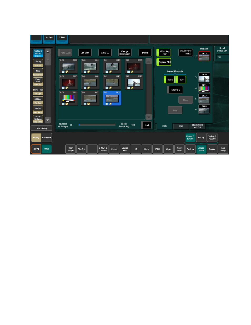Screen dimensions: 251x325
Task: Select still thumbnail 0004
Action: (x=90, y=66)
